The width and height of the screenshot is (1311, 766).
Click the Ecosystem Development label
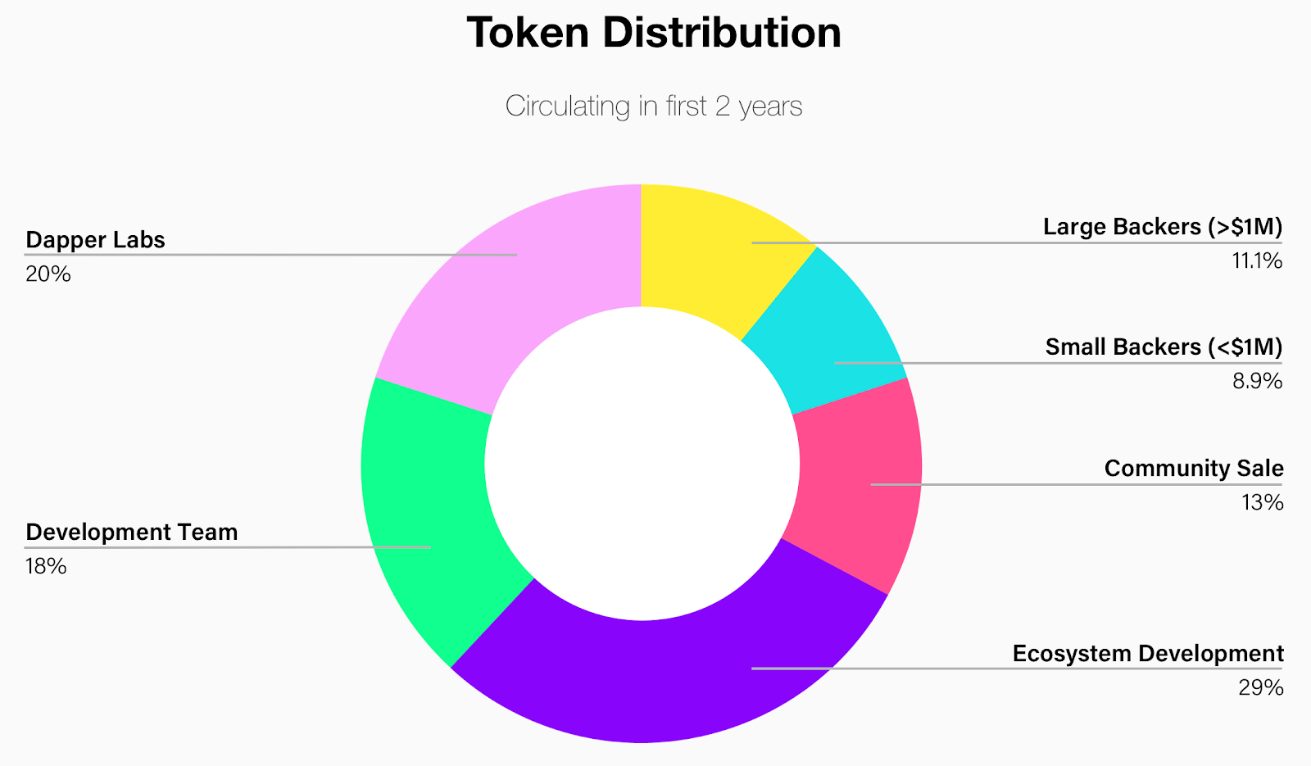coord(1148,654)
